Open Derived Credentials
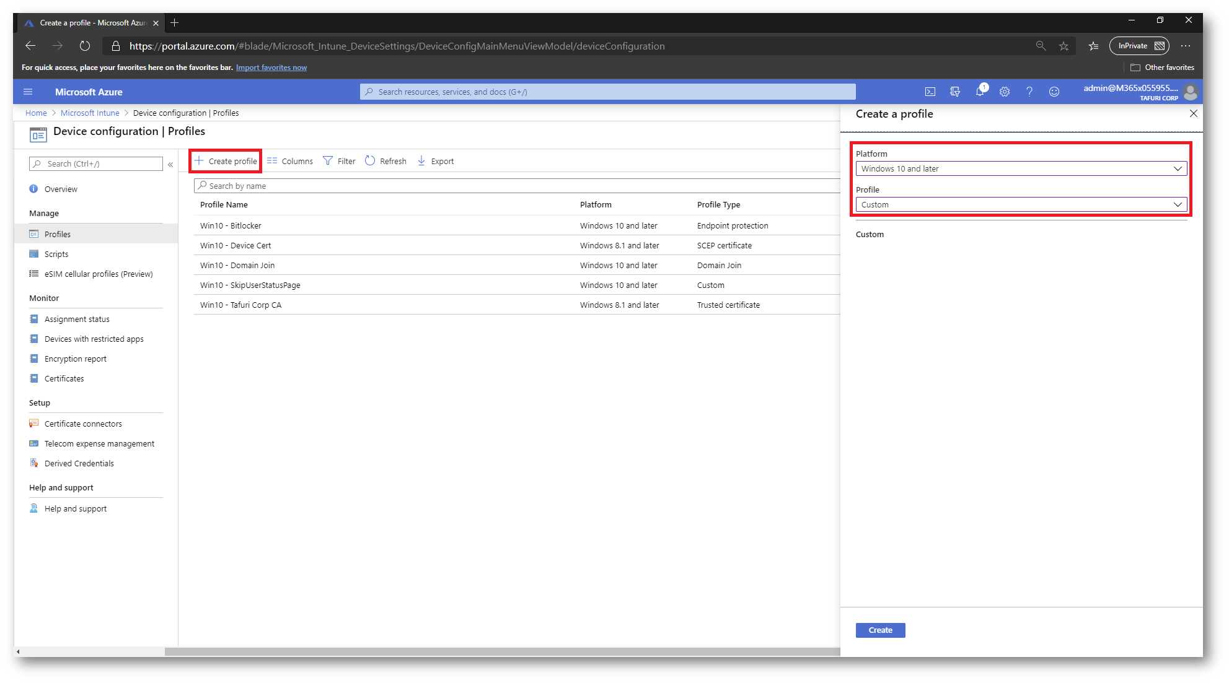Screen dimensions: 1229x683 (79, 464)
